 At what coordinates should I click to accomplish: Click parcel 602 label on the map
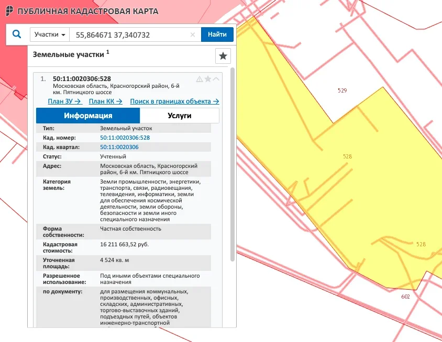405,296
